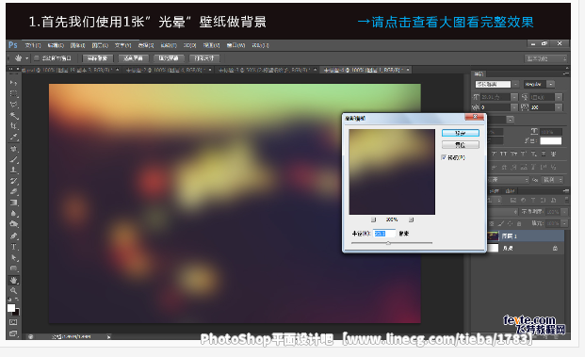The width and height of the screenshot is (585, 357).
Task: Select the Magic Wand tool
Action: click(x=13, y=115)
